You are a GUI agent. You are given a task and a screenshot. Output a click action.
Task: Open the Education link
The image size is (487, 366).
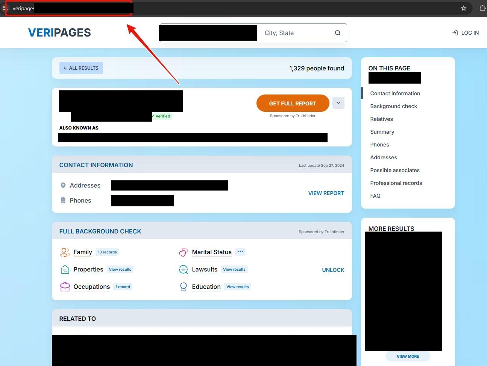click(x=206, y=287)
